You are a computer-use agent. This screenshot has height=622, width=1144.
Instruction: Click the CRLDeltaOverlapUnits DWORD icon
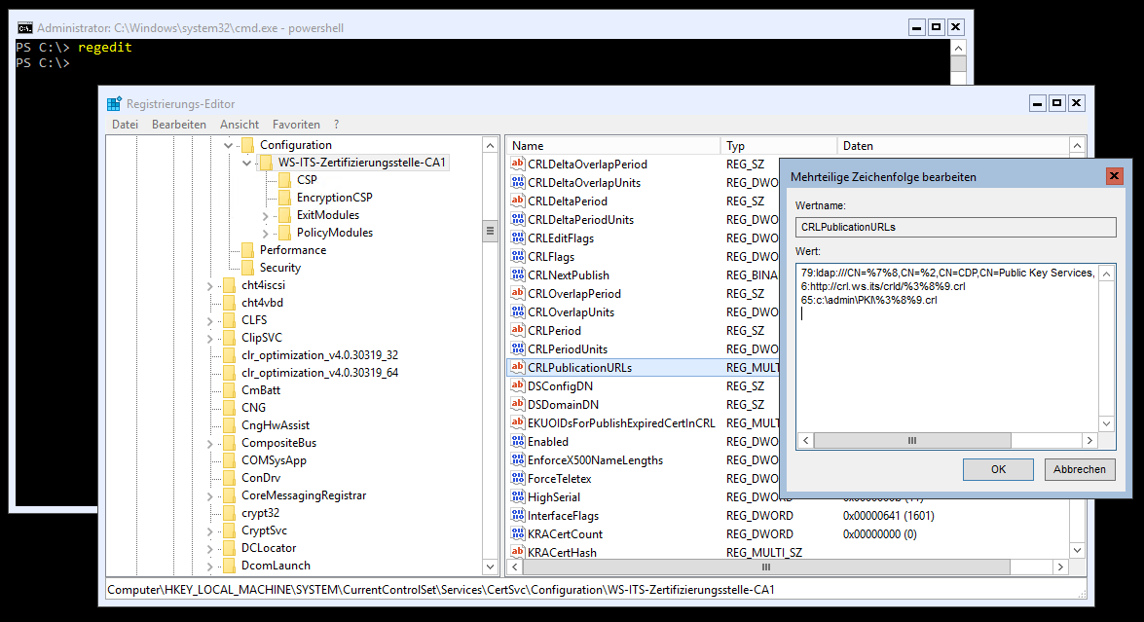[518, 182]
